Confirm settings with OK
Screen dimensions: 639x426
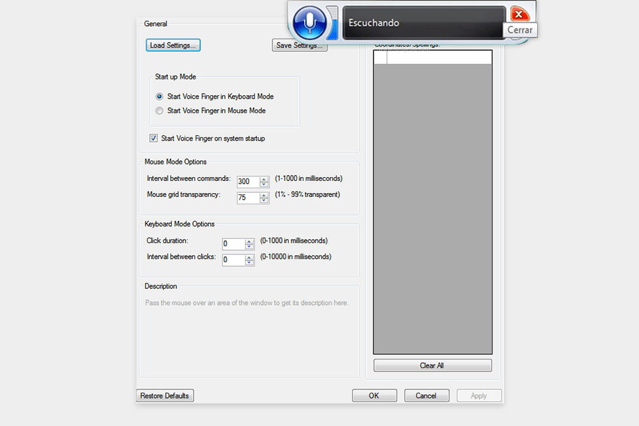(x=374, y=395)
